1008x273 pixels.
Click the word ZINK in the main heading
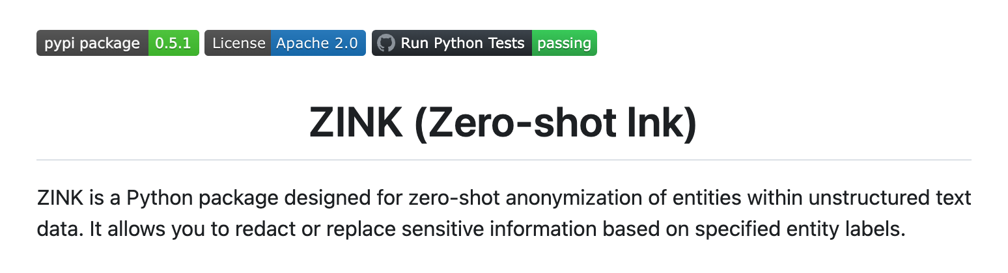coord(356,122)
